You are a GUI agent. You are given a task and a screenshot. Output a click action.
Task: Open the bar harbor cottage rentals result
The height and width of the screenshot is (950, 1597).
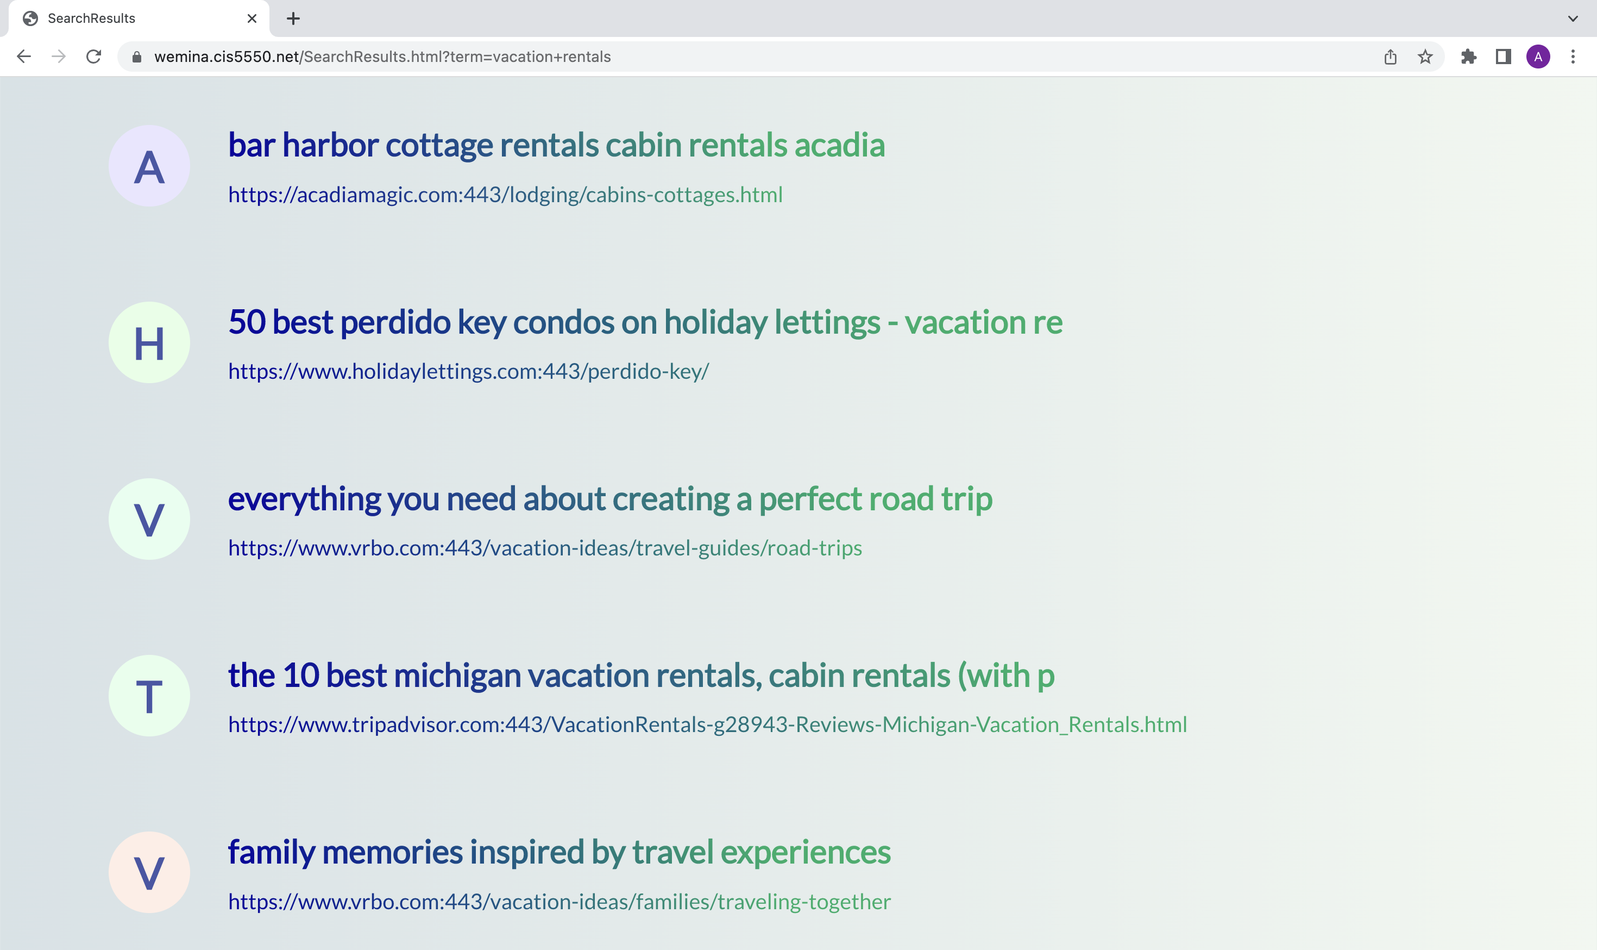point(557,145)
